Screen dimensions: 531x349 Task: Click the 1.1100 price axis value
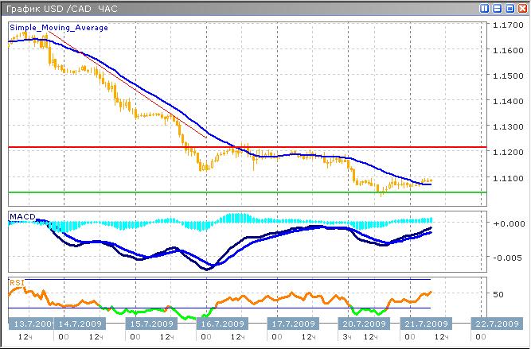coord(508,177)
